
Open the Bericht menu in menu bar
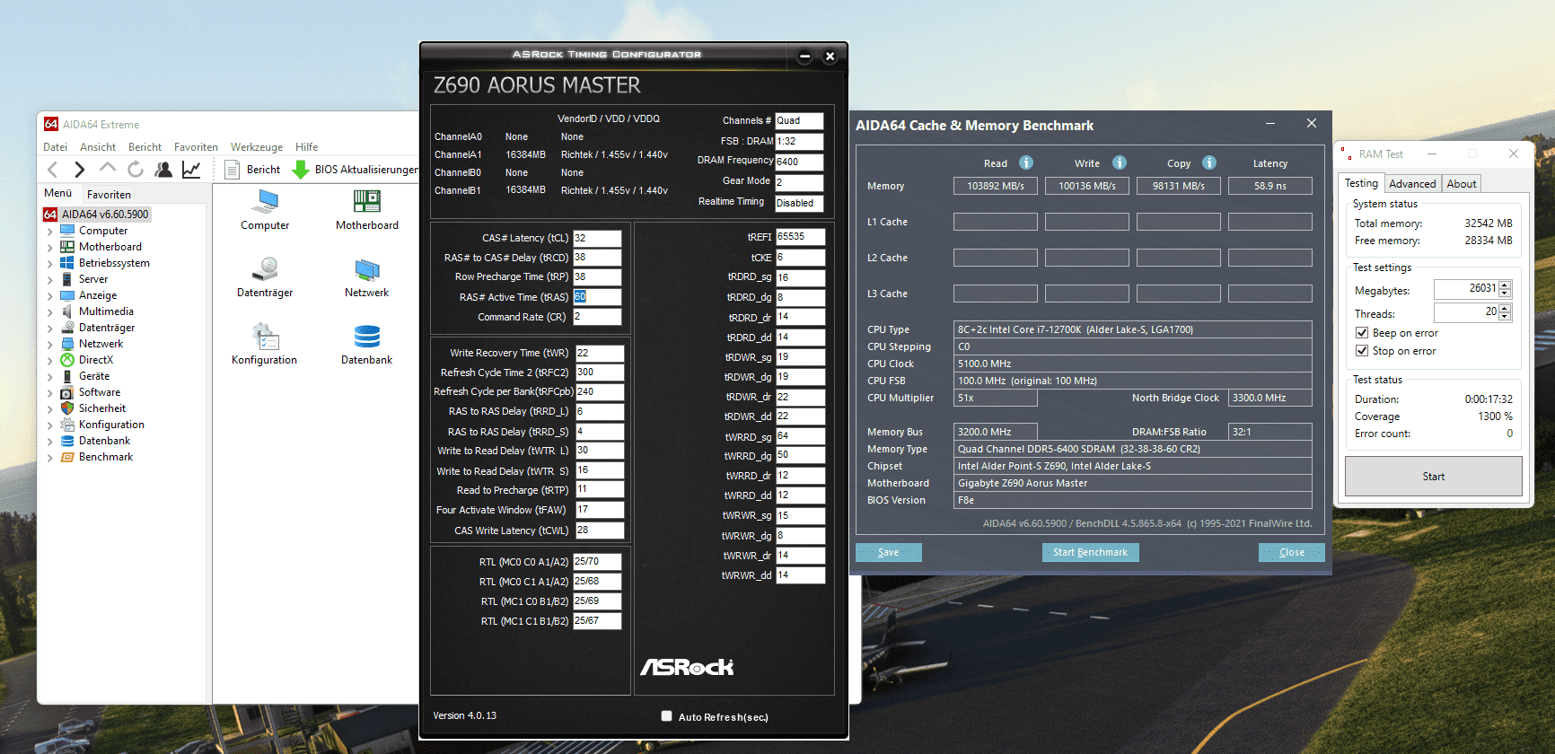click(145, 147)
